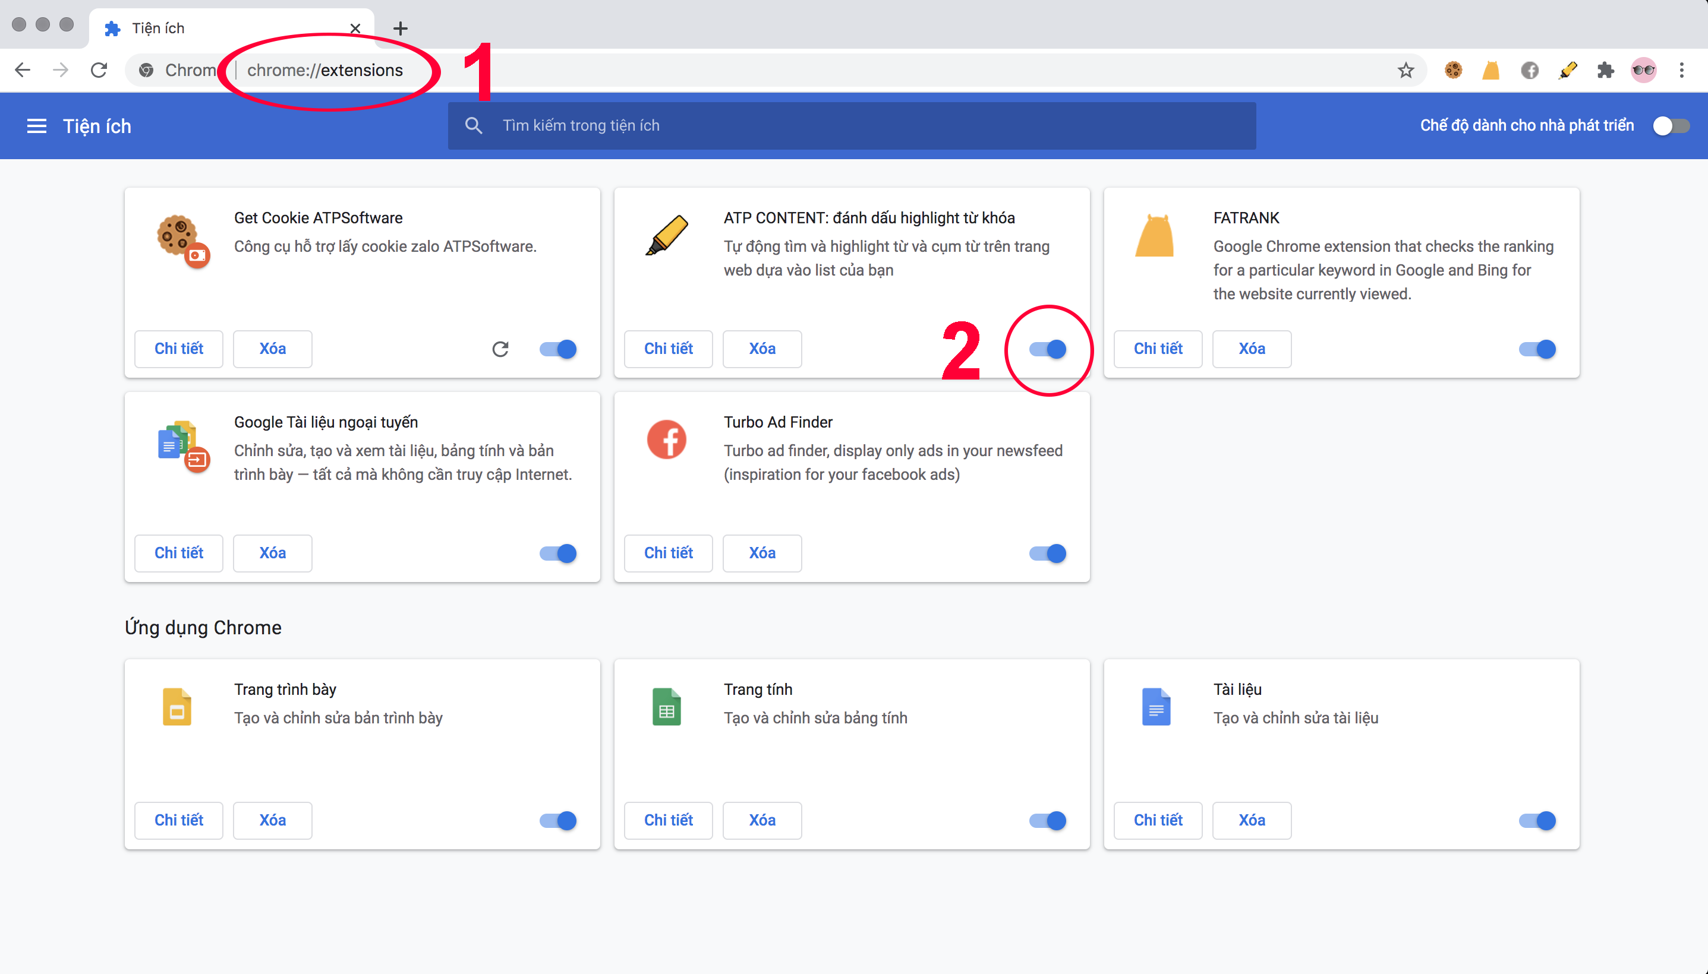Close the Tiện ích tab

click(355, 28)
